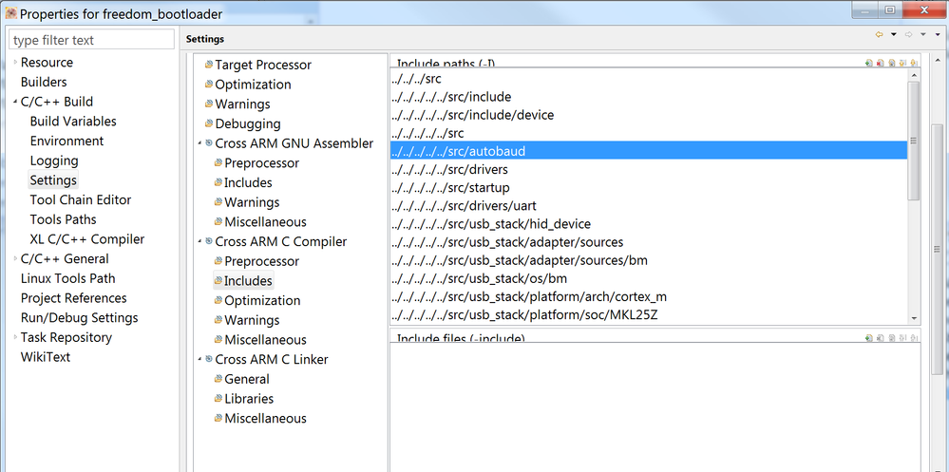Select the ../../../src include path
Image resolution: width=949 pixels, height=472 pixels.
click(x=649, y=78)
